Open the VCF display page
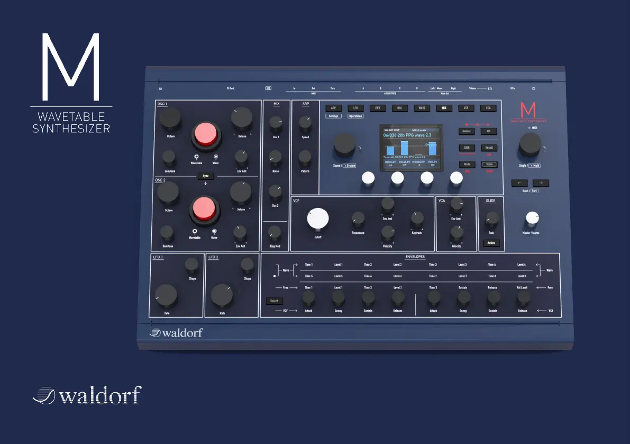The width and height of the screenshot is (630, 444). (x=466, y=108)
